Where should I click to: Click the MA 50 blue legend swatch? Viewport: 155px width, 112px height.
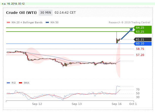click(x=47, y=23)
